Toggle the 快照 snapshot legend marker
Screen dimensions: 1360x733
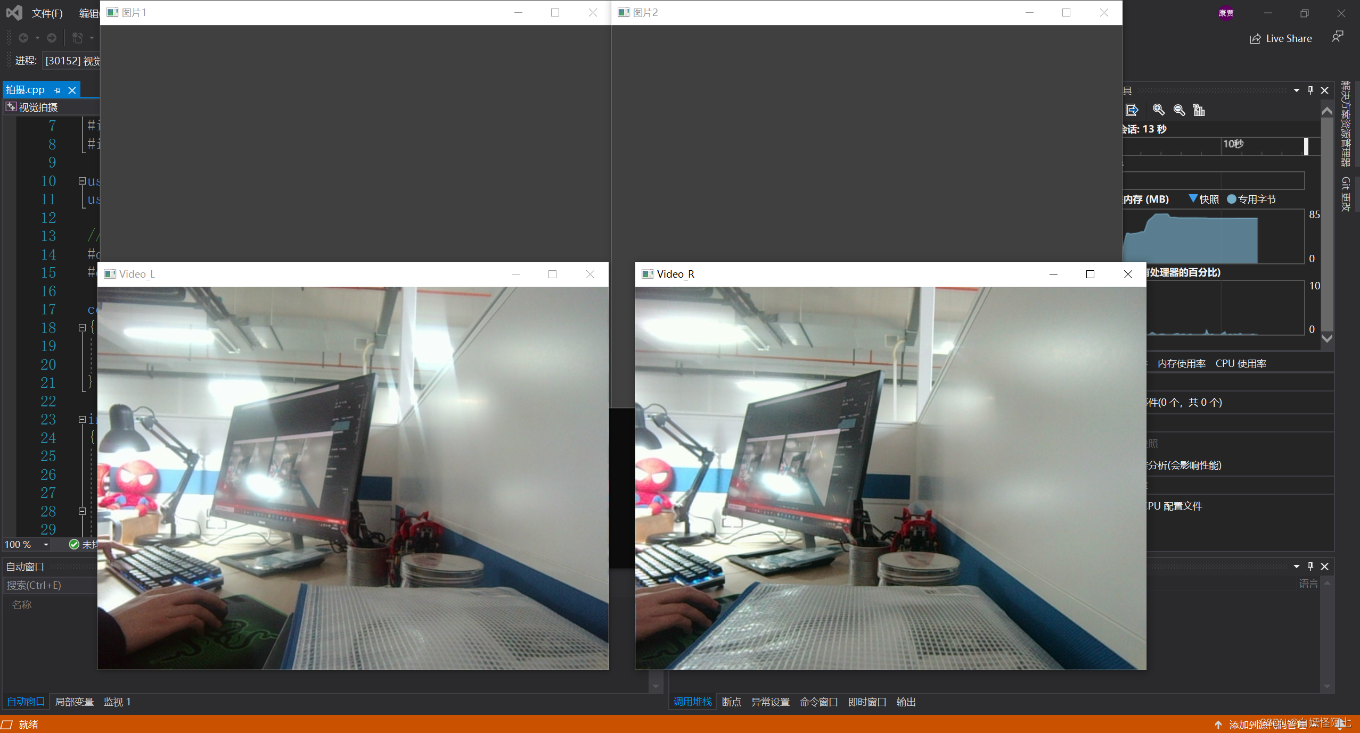click(1194, 199)
